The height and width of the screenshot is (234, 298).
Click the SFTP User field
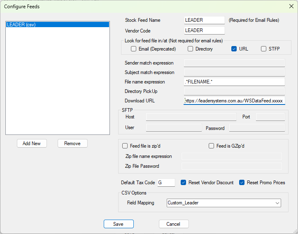(174, 127)
